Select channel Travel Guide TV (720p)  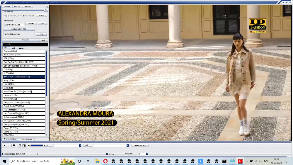[x=24, y=106]
